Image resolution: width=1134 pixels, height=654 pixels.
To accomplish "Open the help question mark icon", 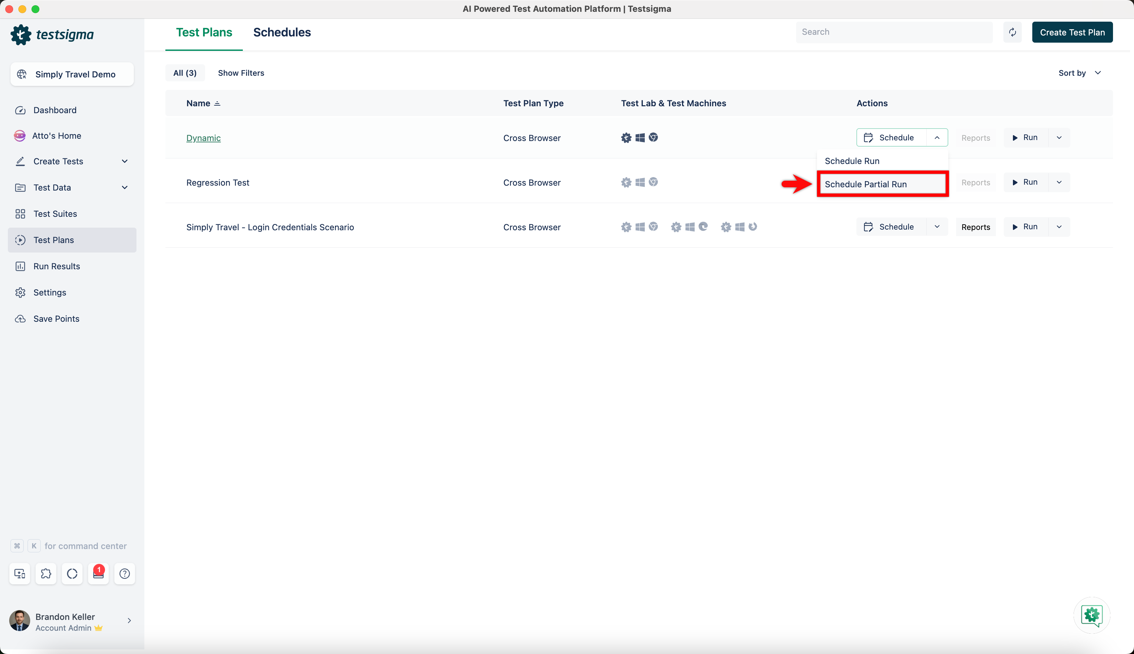I will click(x=124, y=574).
